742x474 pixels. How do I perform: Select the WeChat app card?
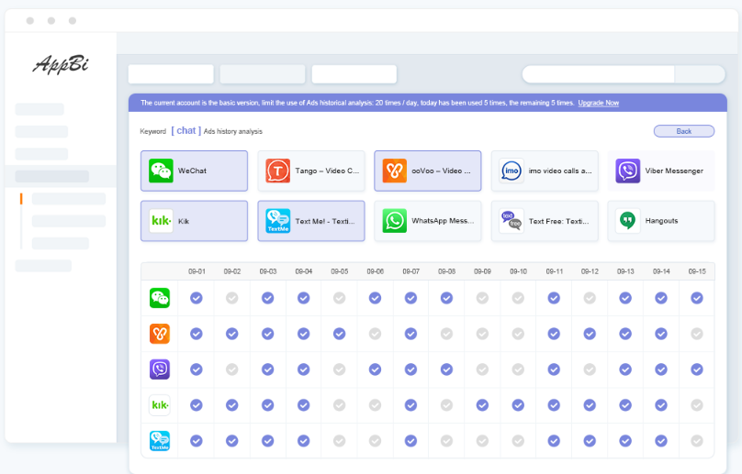194,171
